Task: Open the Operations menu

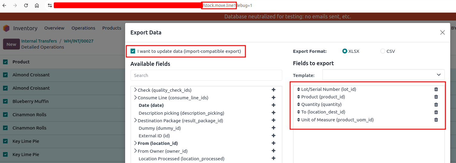Action: [x=83, y=28]
